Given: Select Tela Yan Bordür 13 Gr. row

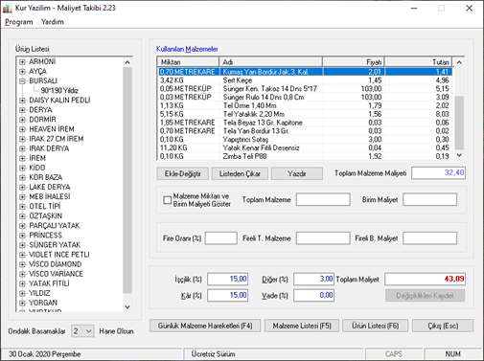Looking at the screenshot, I should (305, 131).
